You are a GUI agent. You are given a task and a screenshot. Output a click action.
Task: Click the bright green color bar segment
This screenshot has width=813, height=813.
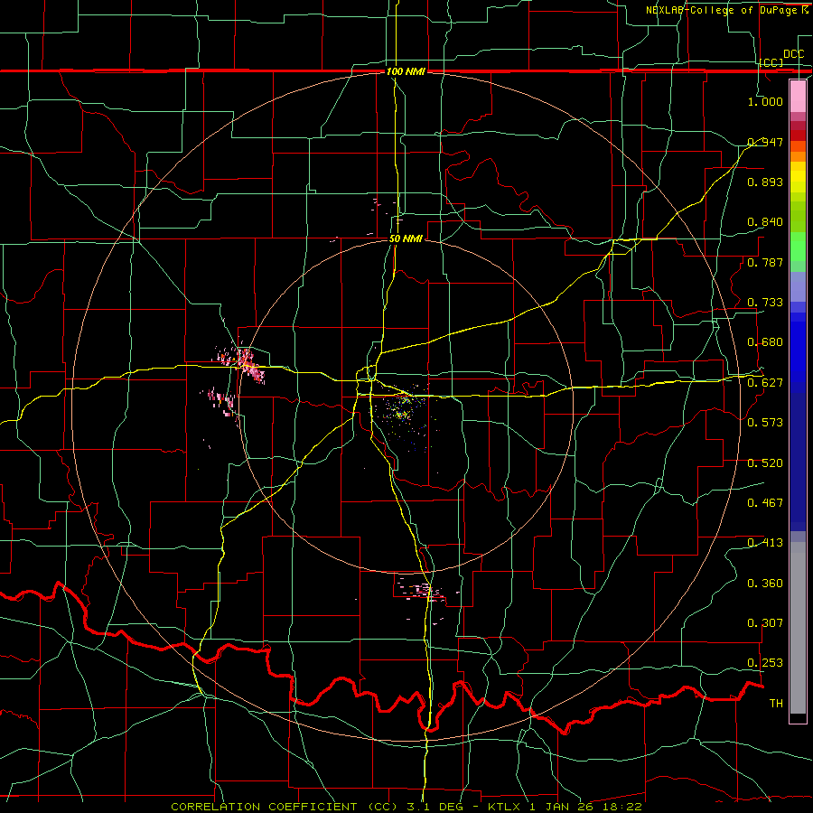coord(798,247)
